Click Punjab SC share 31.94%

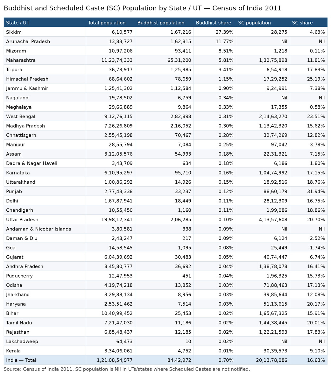click(x=309, y=191)
